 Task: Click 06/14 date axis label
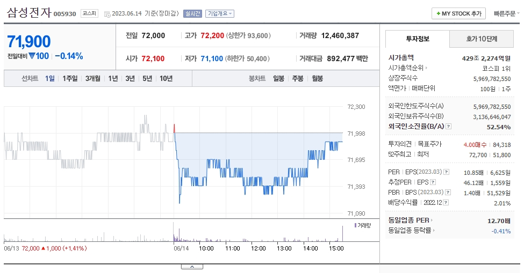181,248
